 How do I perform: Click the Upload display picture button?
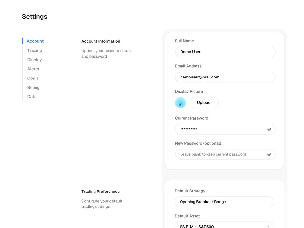[204, 103]
